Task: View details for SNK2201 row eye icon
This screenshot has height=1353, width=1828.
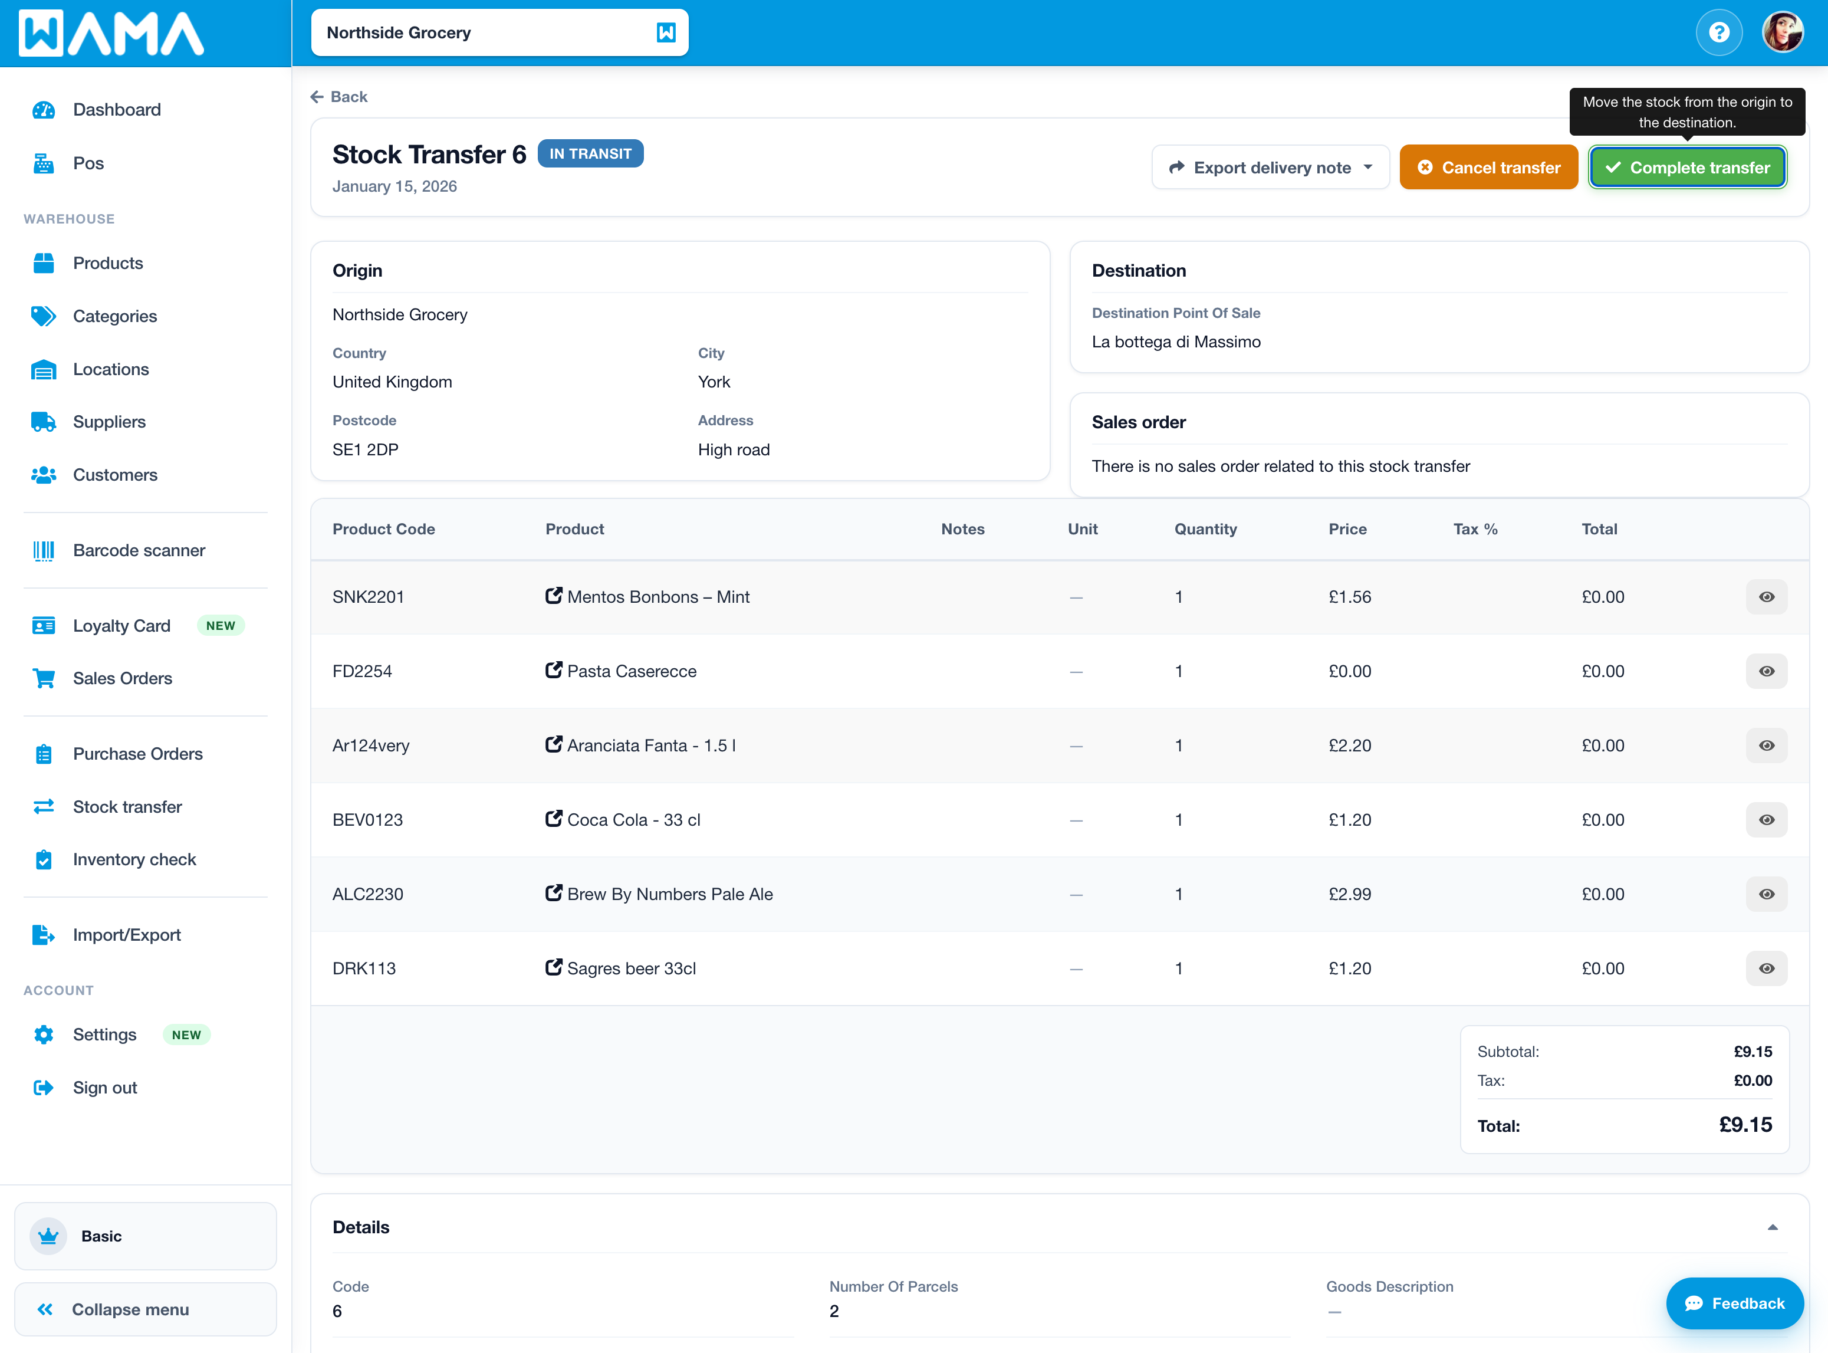Action: pos(1767,597)
